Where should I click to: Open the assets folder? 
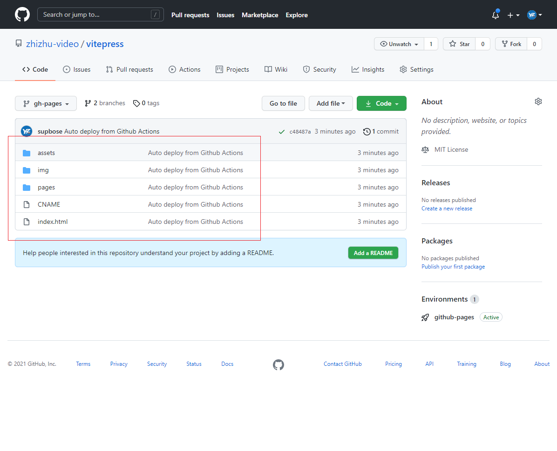[x=46, y=153]
